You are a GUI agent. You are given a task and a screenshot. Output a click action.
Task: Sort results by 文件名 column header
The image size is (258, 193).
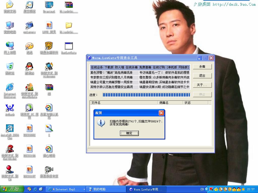coord(124,103)
